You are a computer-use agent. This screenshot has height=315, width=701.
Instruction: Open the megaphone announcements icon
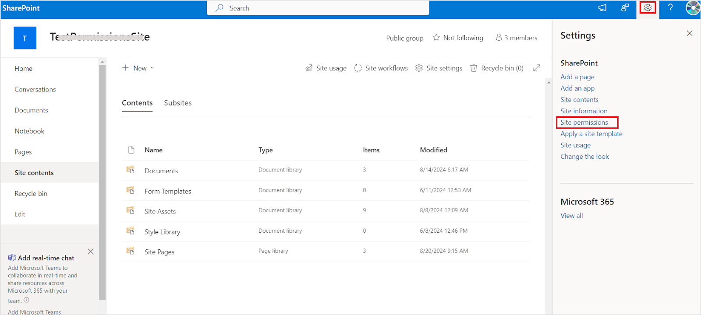[x=602, y=8]
